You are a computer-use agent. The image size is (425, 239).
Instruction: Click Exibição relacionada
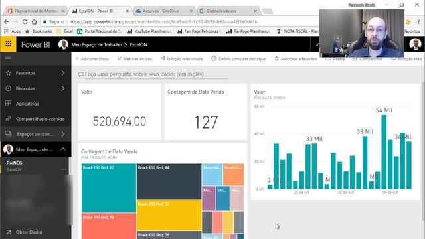click(x=181, y=59)
